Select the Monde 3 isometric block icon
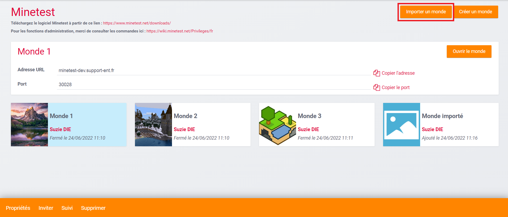This screenshot has width=508, height=217. coord(277,125)
